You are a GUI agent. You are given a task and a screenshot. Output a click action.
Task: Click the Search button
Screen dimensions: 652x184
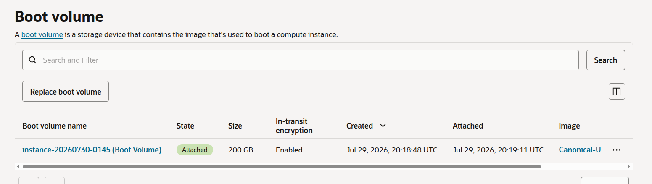(605, 60)
